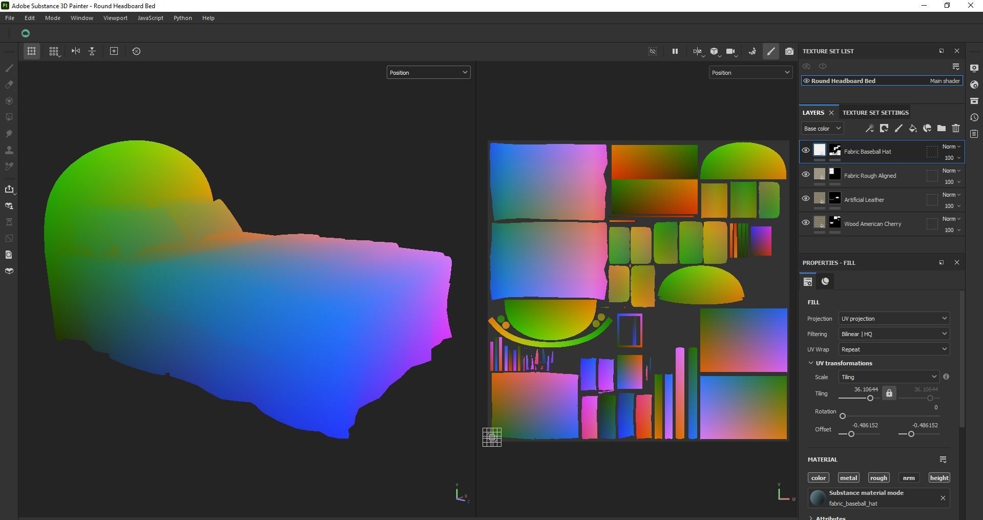Click the vertical mirror icon
983x520 pixels.
(92, 51)
